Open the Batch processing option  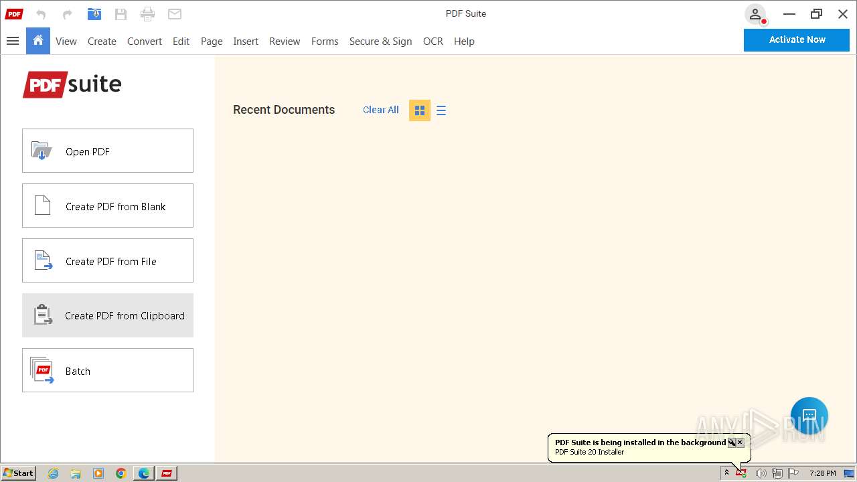(108, 370)
